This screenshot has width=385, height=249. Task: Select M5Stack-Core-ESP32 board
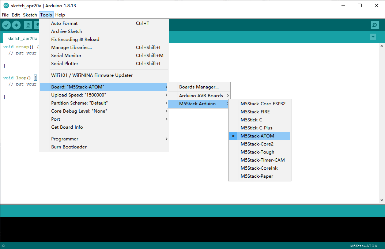click(x=260, y=103)
